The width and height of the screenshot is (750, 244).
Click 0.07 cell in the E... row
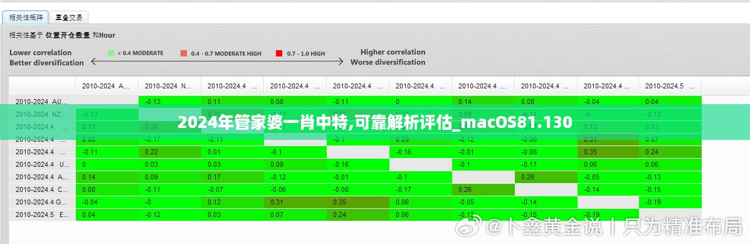pyautogui.click(x=295, y=215)
